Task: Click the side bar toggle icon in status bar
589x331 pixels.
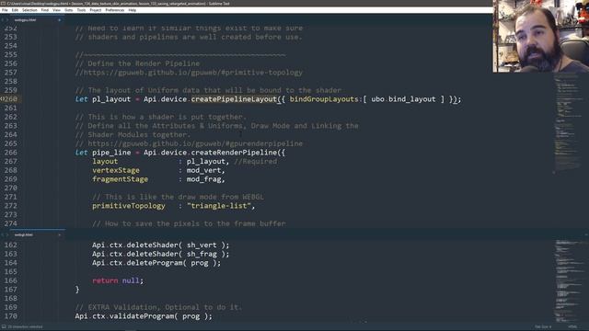Action: (x=4, y=327)
